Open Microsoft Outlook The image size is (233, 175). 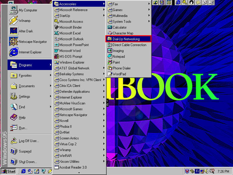click(x=79, y=39)
